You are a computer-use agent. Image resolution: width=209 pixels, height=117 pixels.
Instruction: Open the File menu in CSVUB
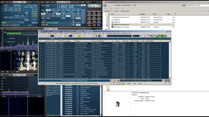[x=40, y=33]
